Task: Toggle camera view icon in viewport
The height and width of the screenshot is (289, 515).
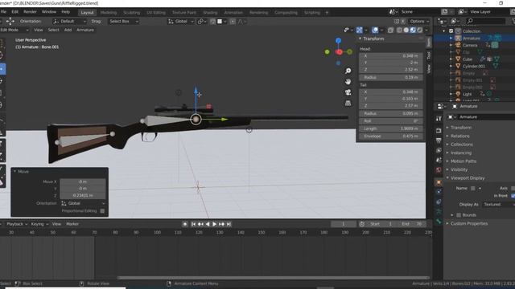Action: (x=348, y=92)
